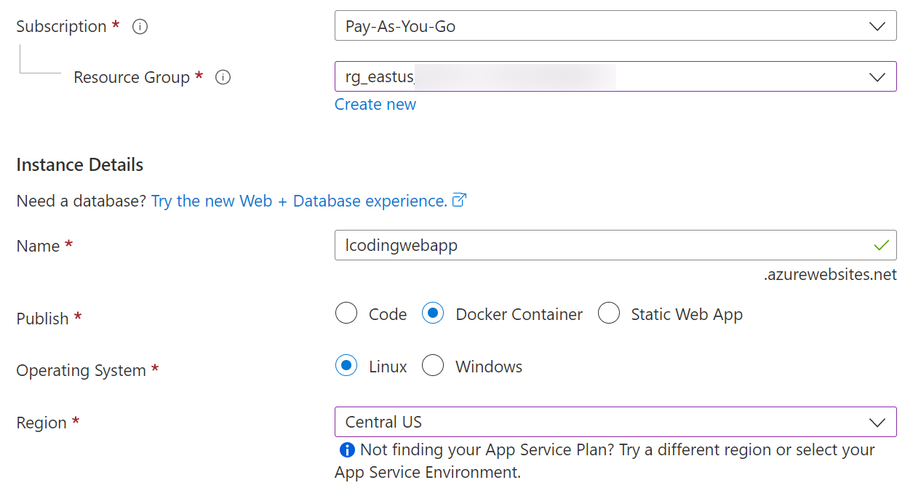This screenshot has height=496, width=921.
Task: Open Try the new Web + Database experience link
Action: pyautogui.click(x=299, y=201)
